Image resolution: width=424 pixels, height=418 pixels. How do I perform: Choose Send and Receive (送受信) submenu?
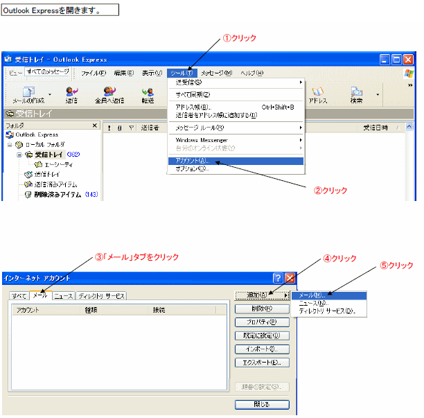tap(236, 82)
